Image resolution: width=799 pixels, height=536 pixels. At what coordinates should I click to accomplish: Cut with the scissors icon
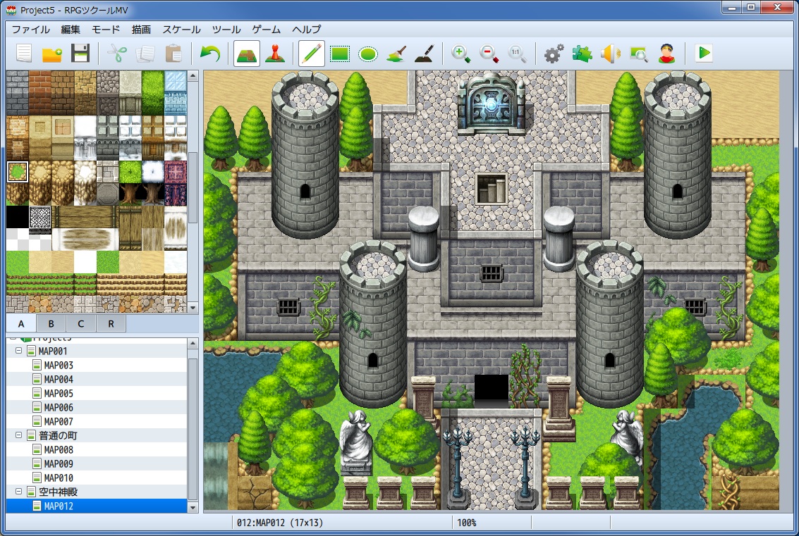pyautogui.click(x=117, y=54)
